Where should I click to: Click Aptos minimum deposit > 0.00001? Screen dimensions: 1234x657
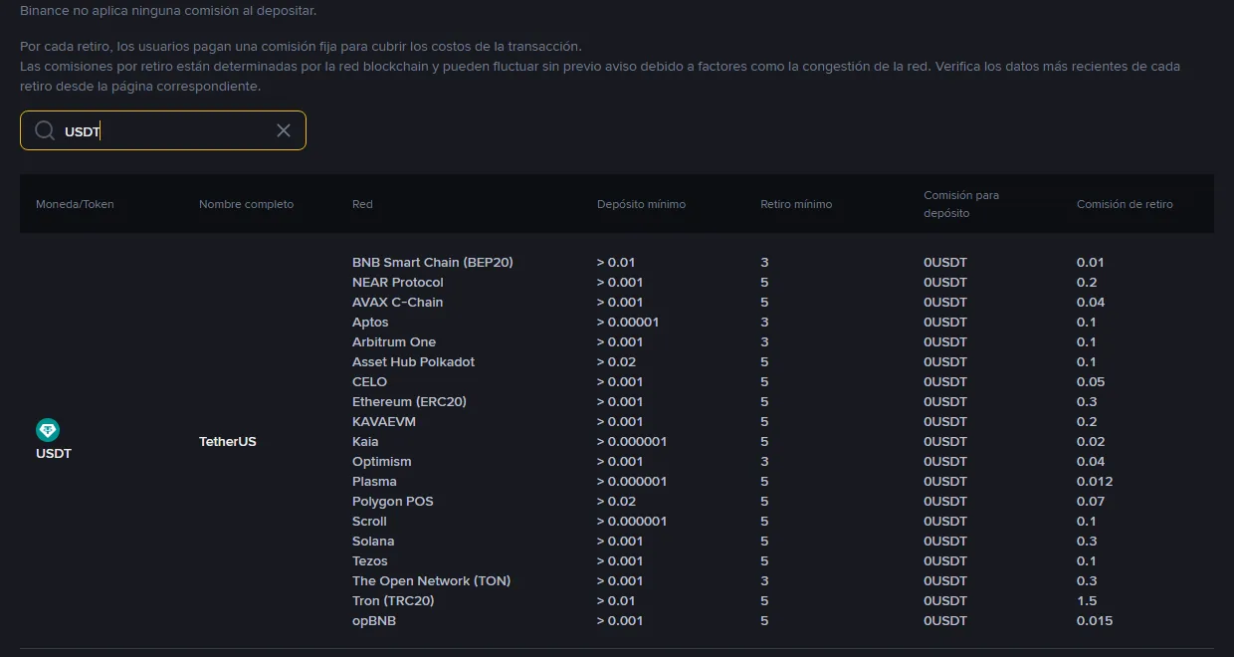[628, 323]
